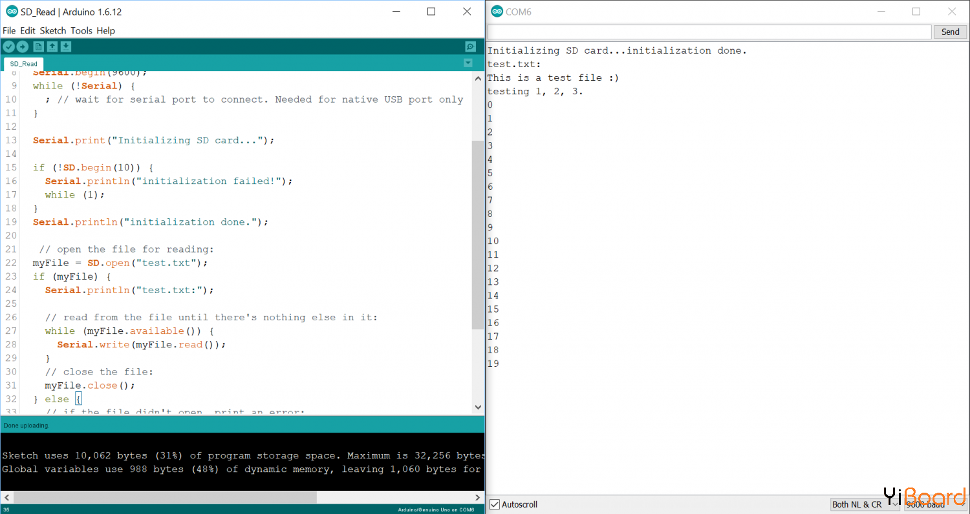Open the Edit menu
This screenshot has width=970, height=514.
28,30
